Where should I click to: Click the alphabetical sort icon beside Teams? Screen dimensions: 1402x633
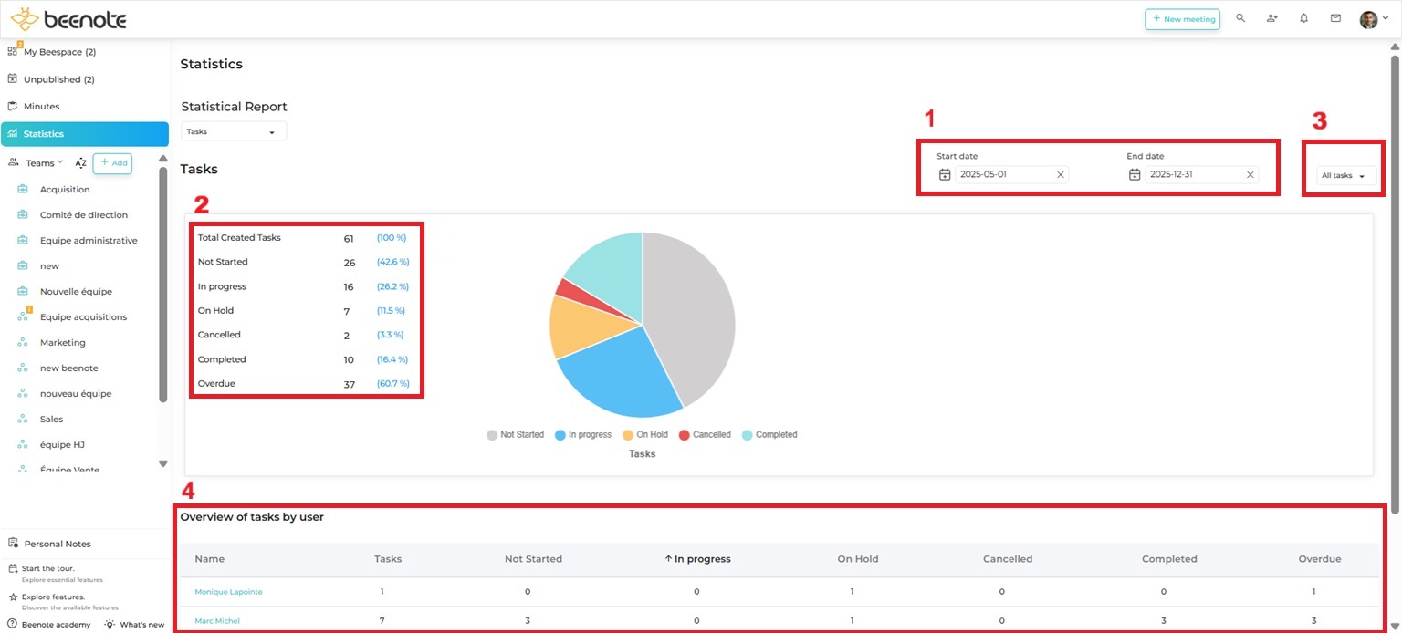click(x=80, y=163)
